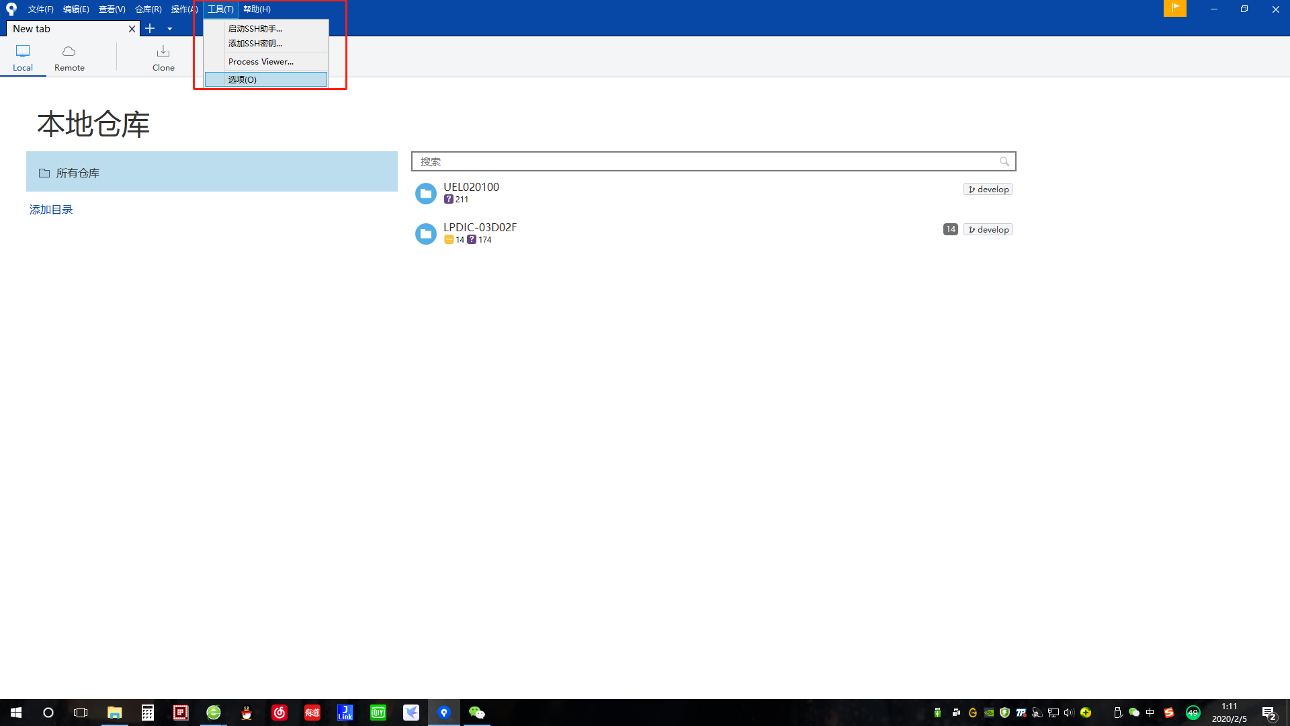Viewport: 1290px width, 726px height.
Task: Select 所有仓库 folder entry
Action: [212, 173]
